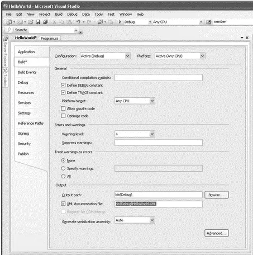Click the Undo arrow icon
This screenshot has width=253, height=255.
coord(78,22)
